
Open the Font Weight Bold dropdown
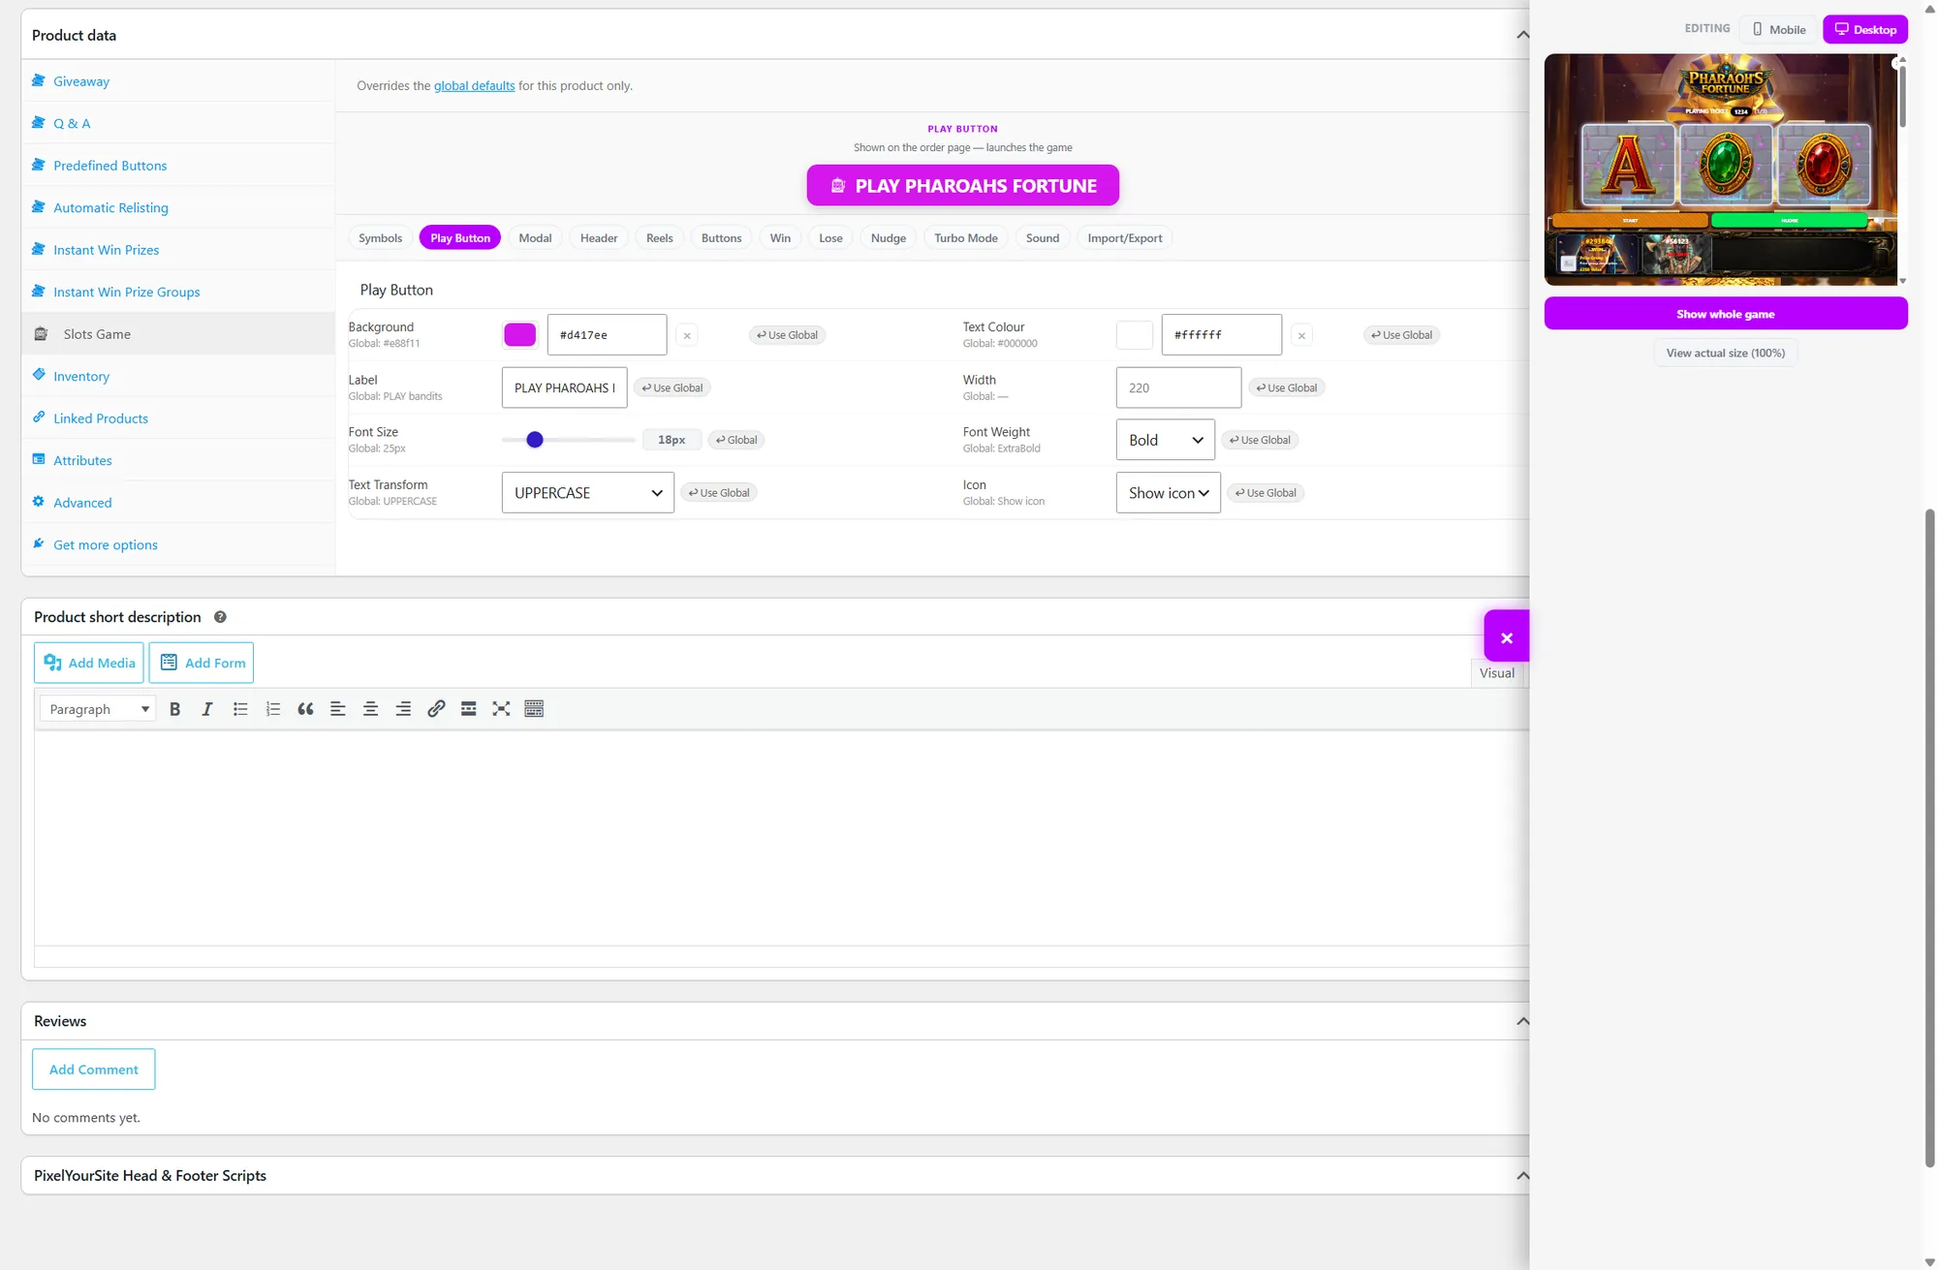[1166, 440]
